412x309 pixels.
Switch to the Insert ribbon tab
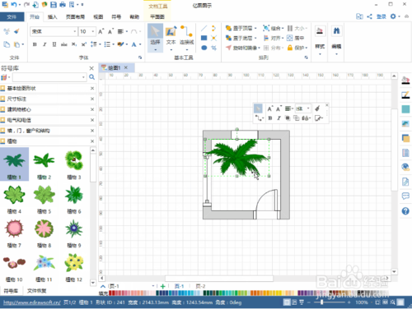(52, 17)
